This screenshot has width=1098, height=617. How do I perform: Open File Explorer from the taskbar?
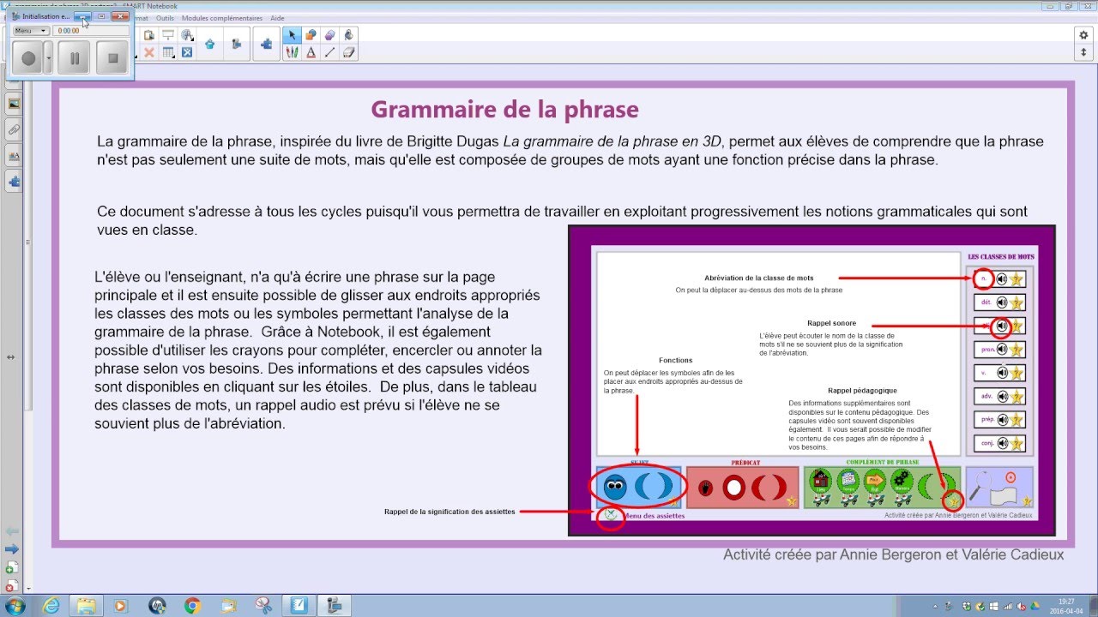86,606
